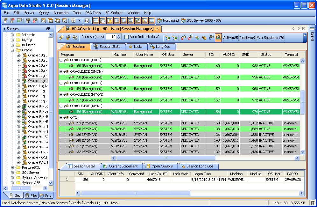The width and height of the screenshot is (317, 207).
Task: Click the second icon next to refresh arrows
Action: [68, 37]
